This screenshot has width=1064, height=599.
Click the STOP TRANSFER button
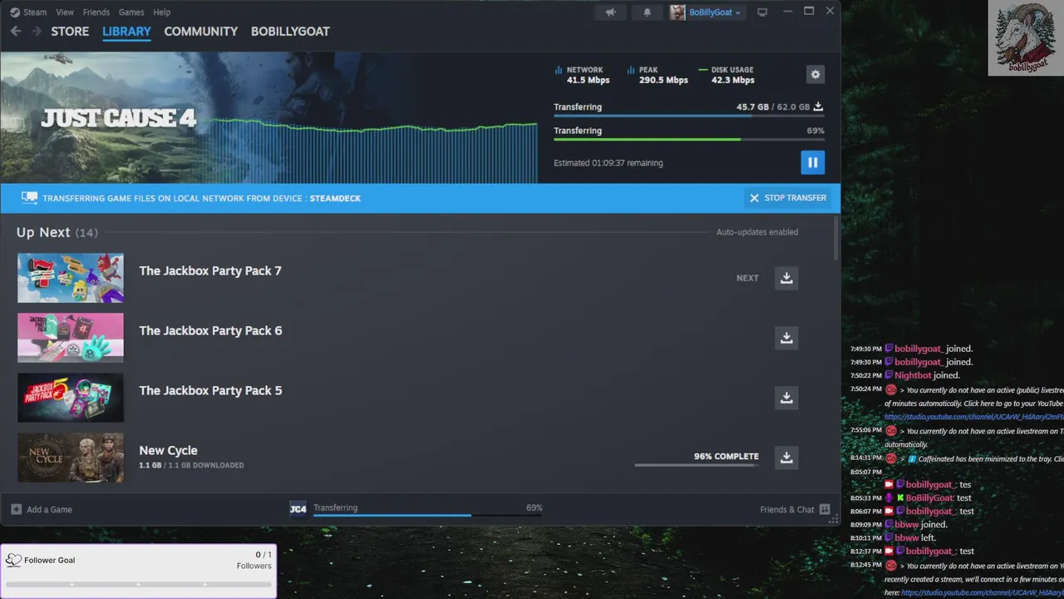(x=787, y=198)
